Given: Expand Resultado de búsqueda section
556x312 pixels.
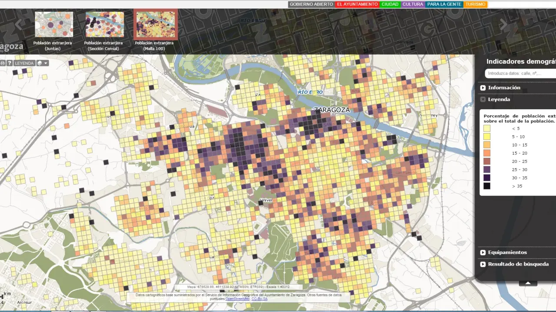Looking at the screenshot, I should (518, 264).
